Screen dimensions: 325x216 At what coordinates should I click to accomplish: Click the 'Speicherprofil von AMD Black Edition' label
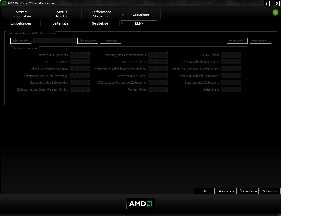(x=31, y=33)
